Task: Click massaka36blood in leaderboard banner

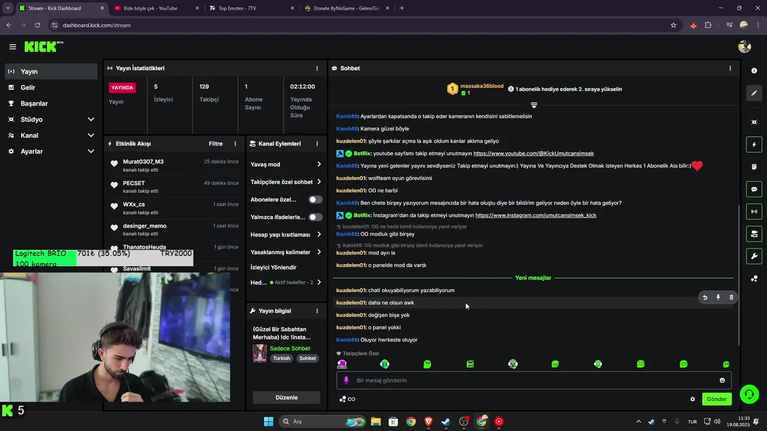Action: [482, 86]
